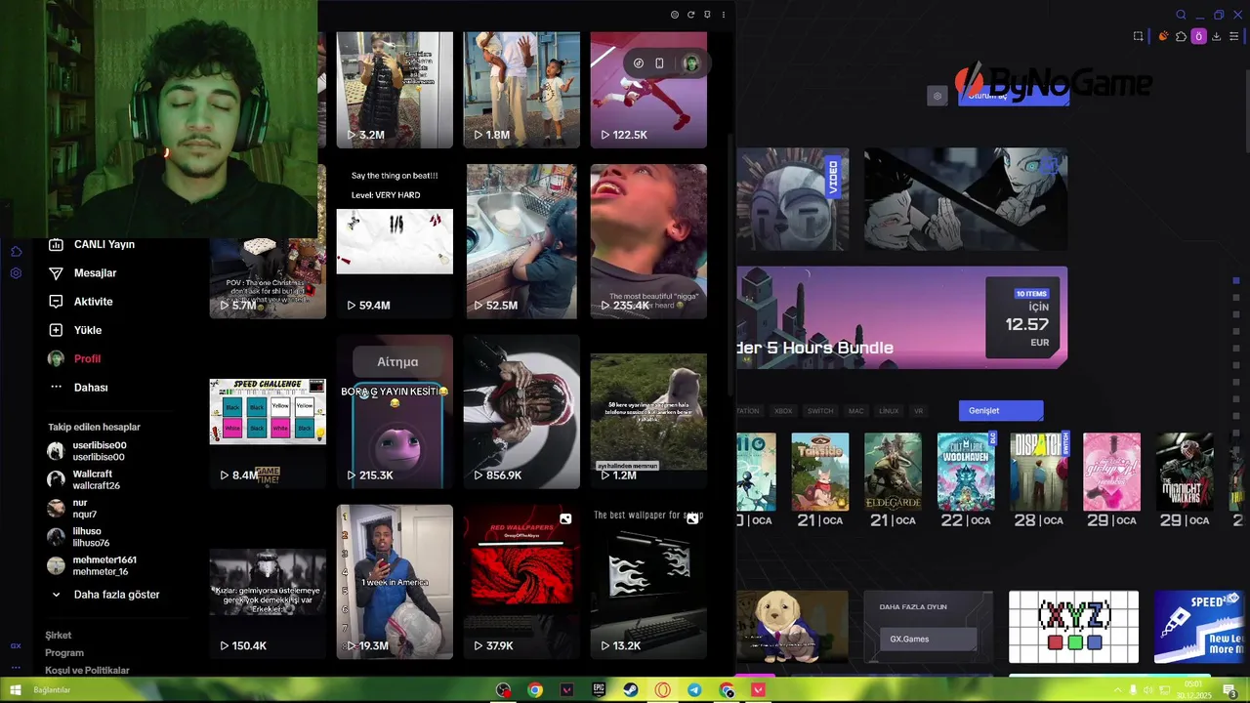Open Opera GX sidebar settings gear

point(16,273)
